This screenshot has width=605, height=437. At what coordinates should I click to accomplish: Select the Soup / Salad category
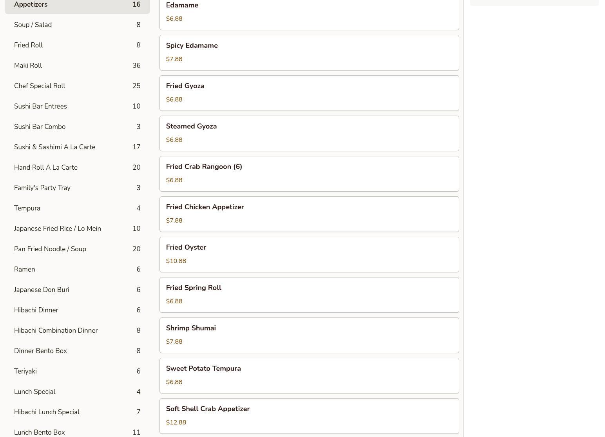coord(77,25)
